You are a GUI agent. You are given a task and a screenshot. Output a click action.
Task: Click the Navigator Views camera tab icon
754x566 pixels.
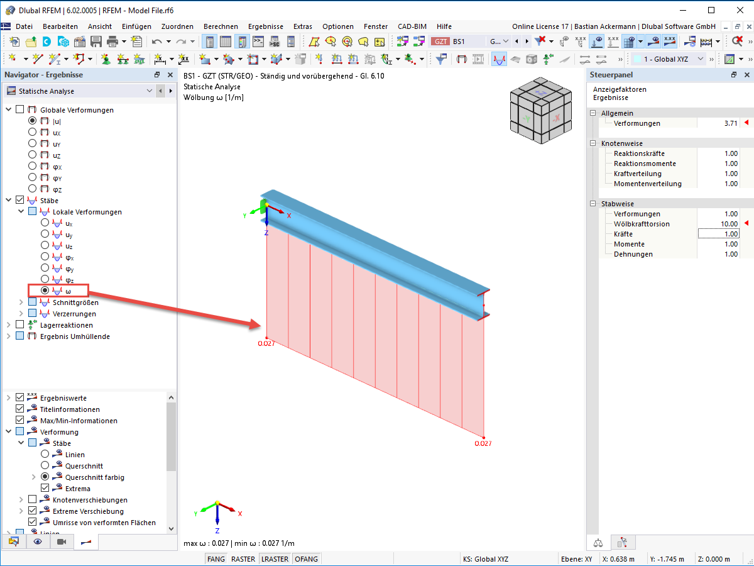pos(62,541)
